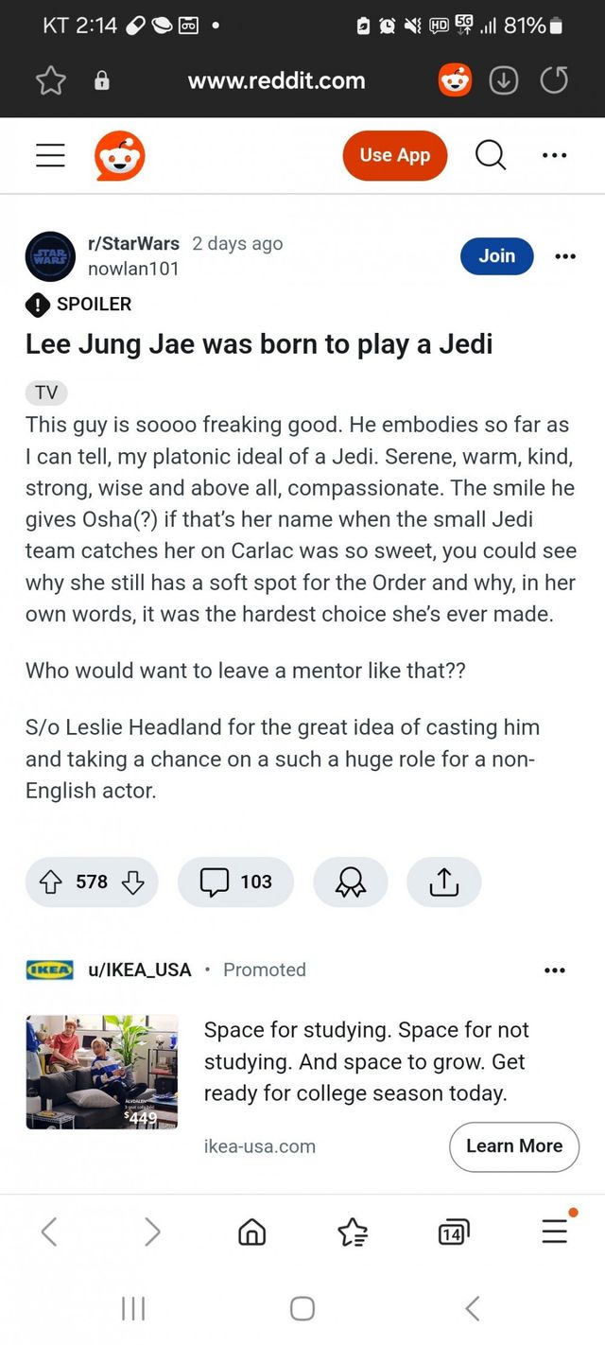Join the r/StarWars community
The image size is (605, 1345).
point(496,255)
